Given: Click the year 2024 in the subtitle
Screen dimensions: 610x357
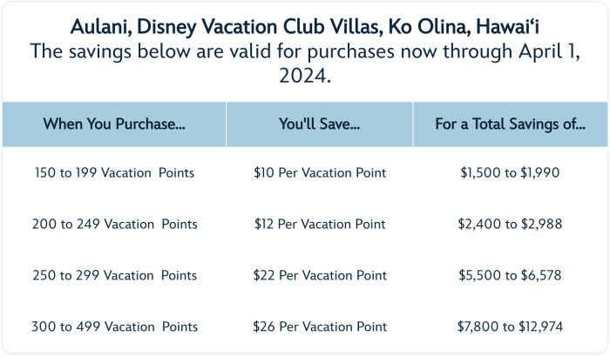Looking at the screenshot, I should click(305, 77).
